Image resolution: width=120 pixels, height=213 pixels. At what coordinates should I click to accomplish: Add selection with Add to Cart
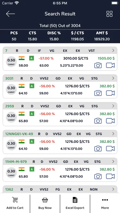[x=15, y=203]
